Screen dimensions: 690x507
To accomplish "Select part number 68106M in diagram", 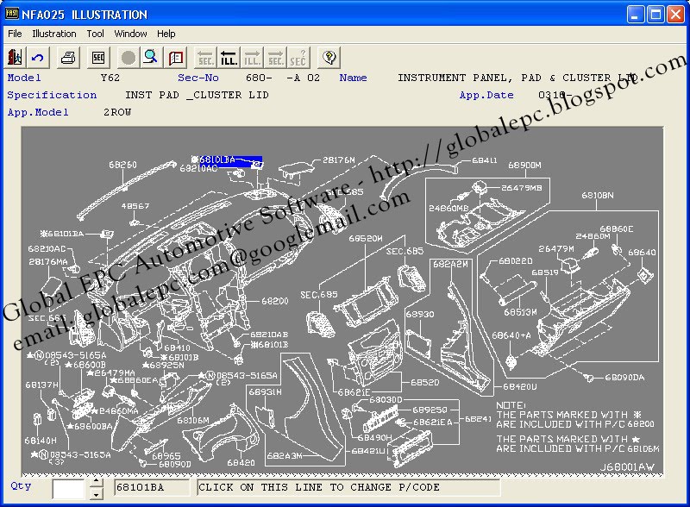I will pyautogui.click(x=193, y=421).
